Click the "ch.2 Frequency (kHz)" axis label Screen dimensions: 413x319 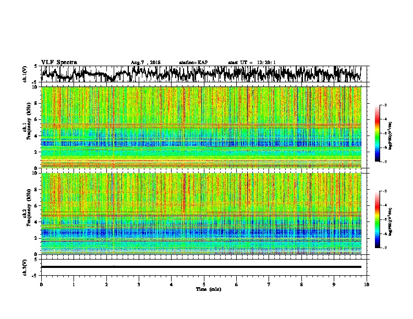(x=27, y=207)
